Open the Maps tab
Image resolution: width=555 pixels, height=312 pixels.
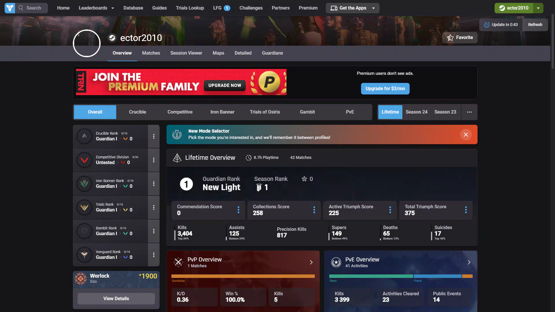point(218,53)
